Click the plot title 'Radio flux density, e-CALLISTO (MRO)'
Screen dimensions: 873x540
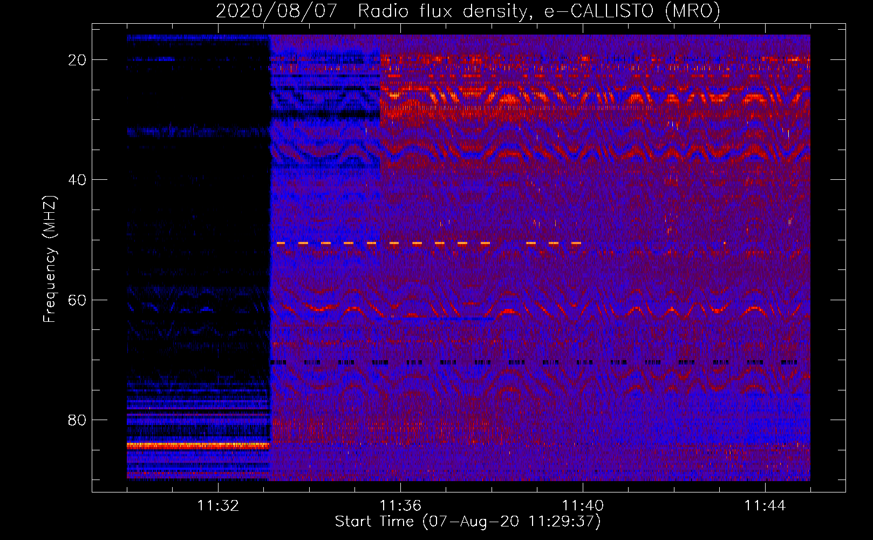click(x=539, y=11)
